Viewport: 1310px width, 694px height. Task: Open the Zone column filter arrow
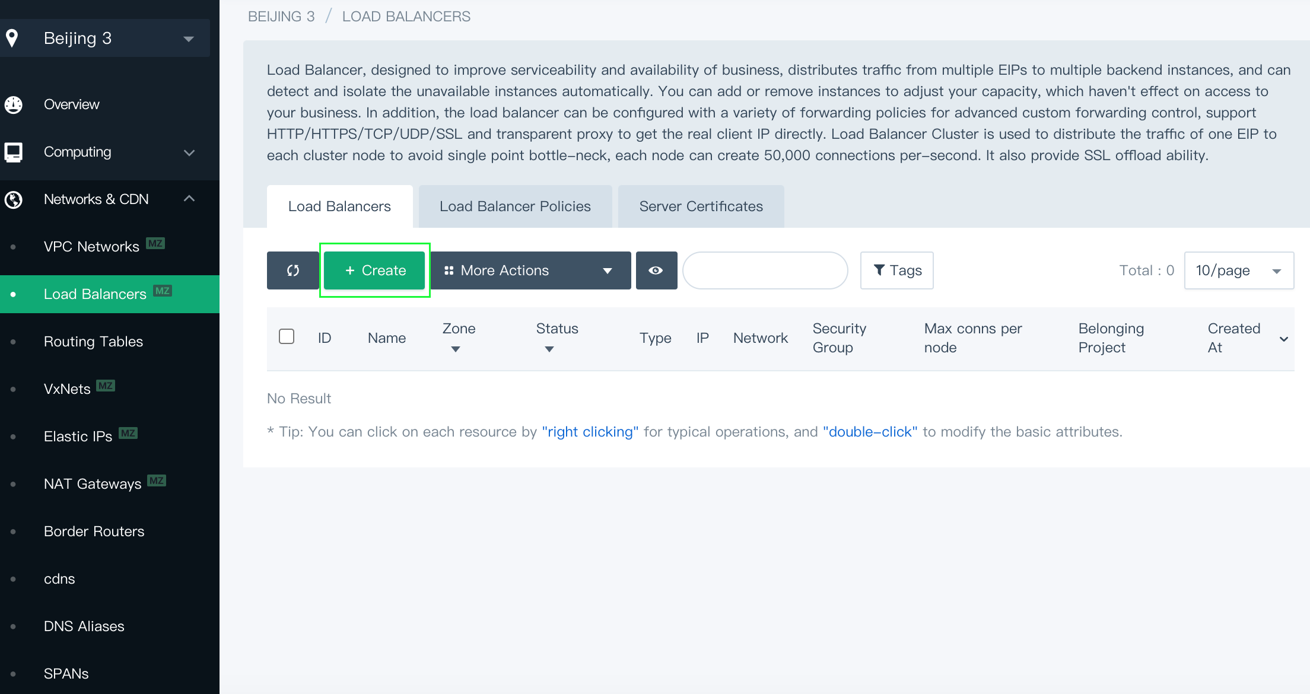tap(455, 349)
